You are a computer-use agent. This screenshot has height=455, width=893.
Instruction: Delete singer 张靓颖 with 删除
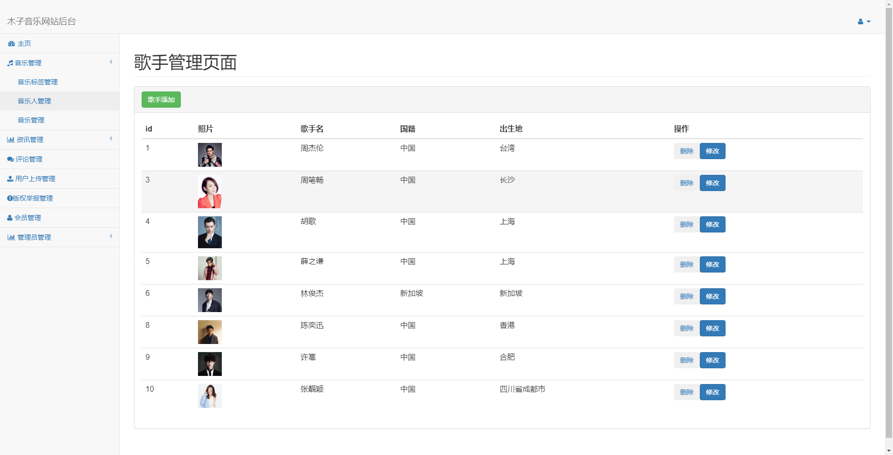(x=686, y=392)
